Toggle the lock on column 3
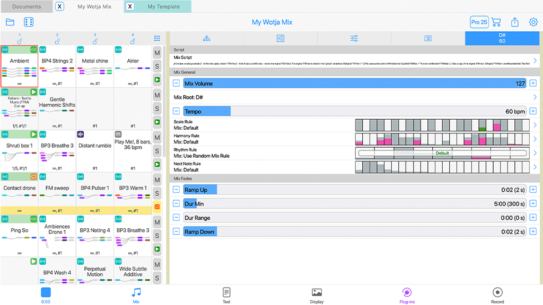The height and width of the screenshot is (305, 543). (95, 41)
